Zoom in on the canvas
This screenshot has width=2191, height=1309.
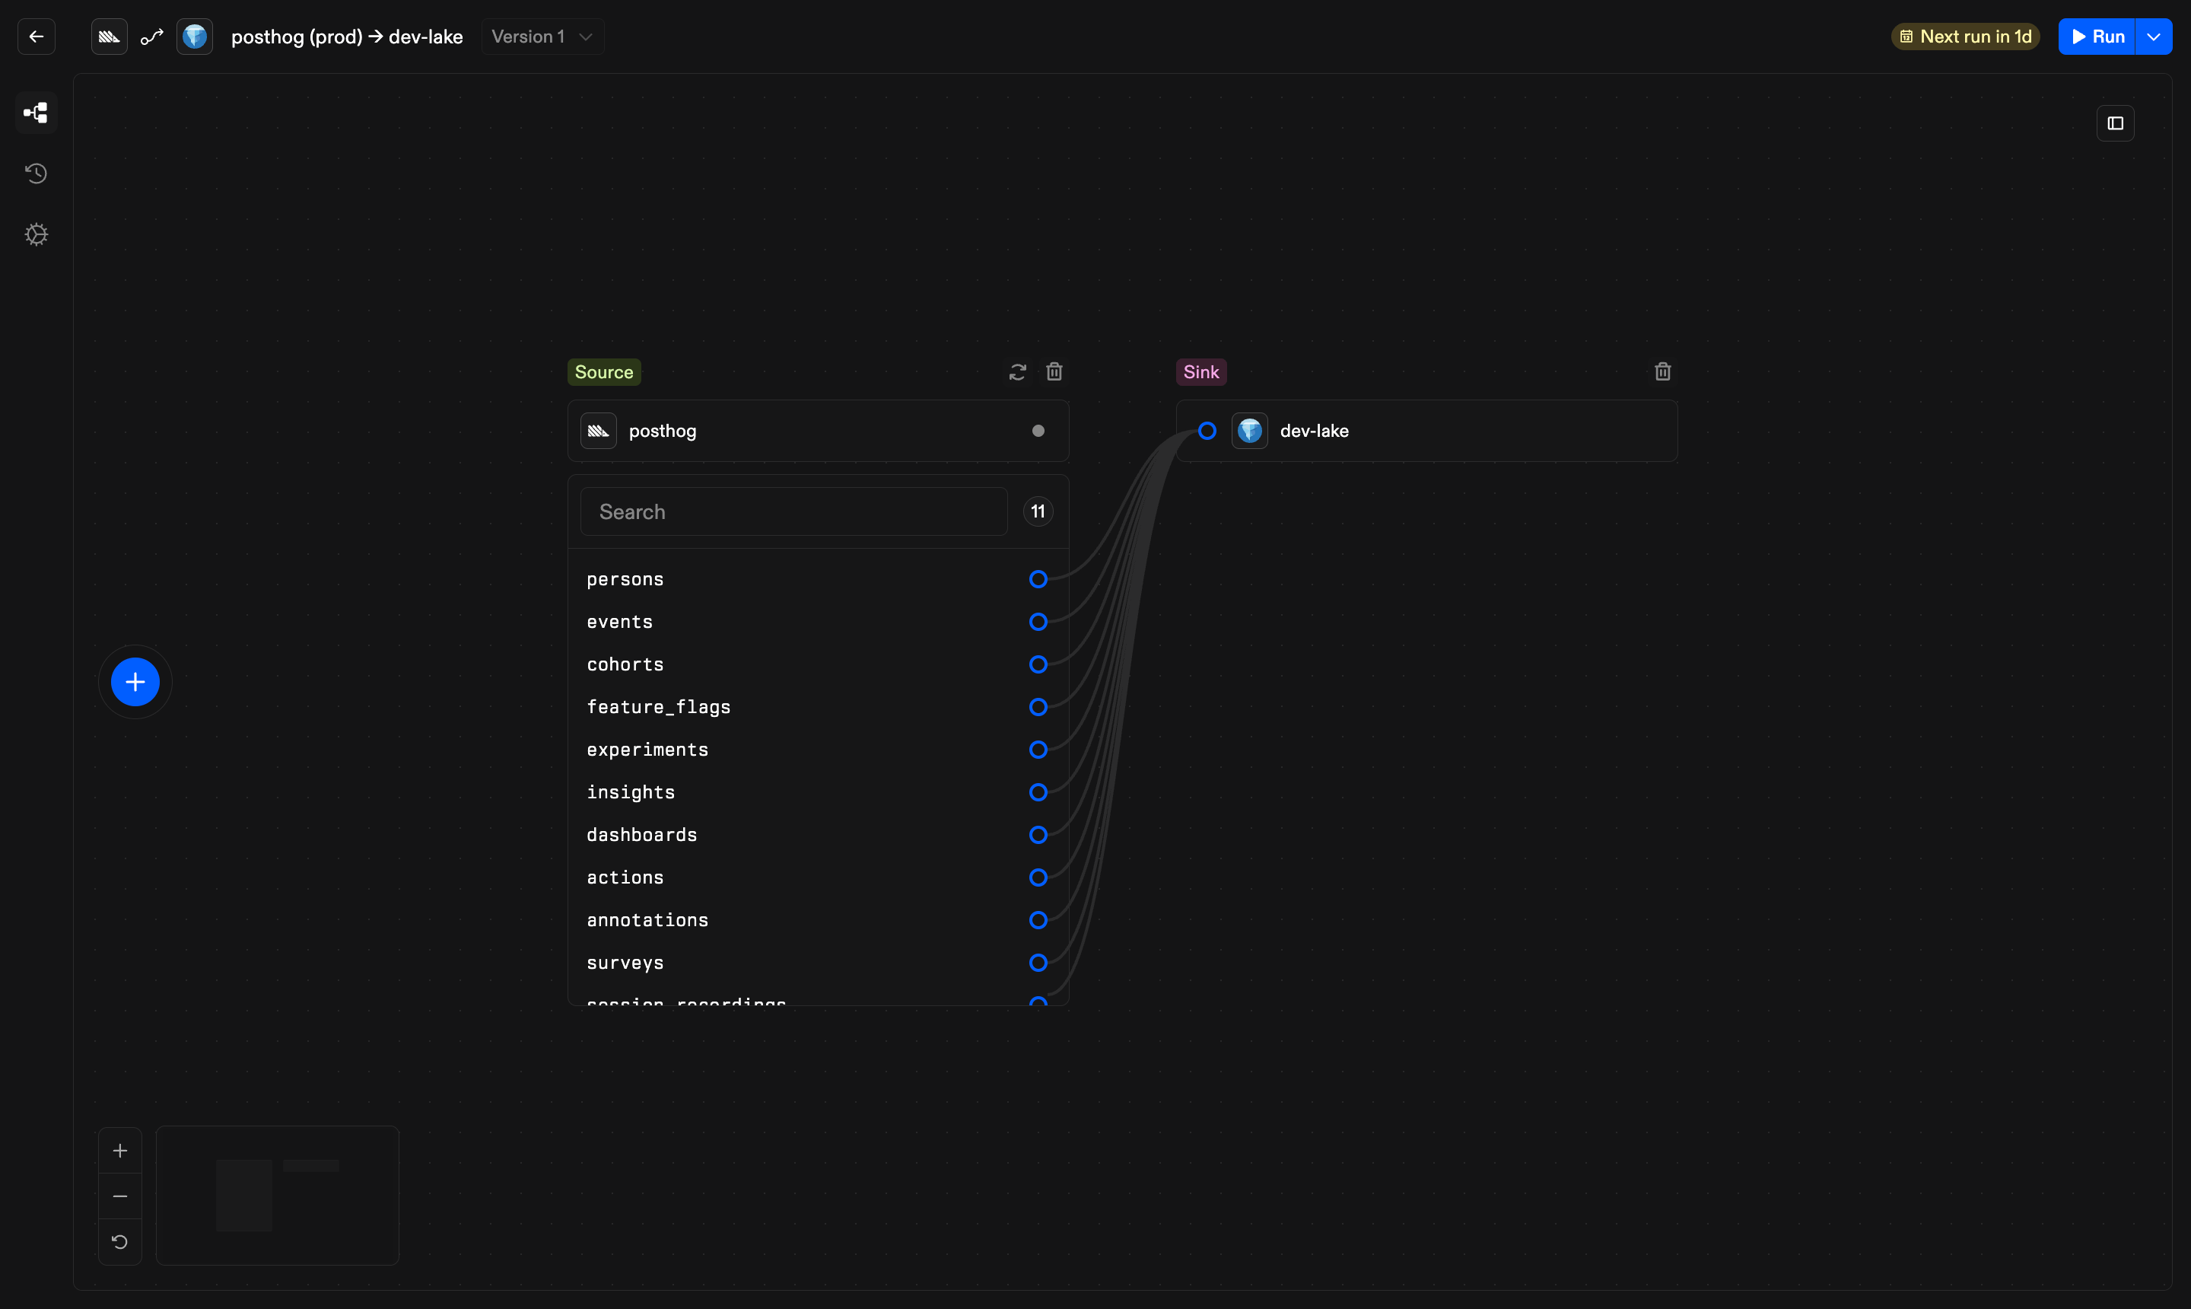click(x=120, y=1150)
